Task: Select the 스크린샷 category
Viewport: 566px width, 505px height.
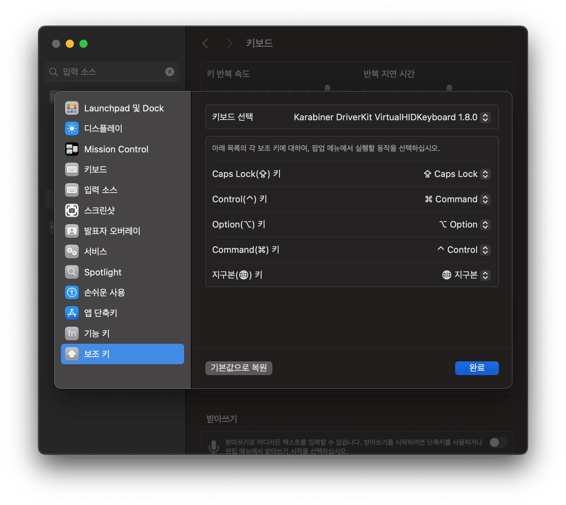Action: pyautogui.click(x=123, y=210)
